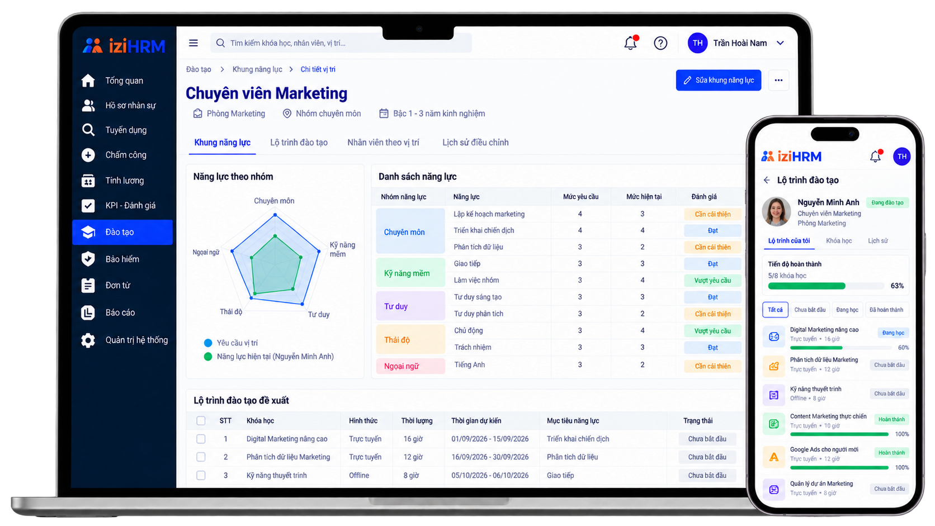Tap the back arrow beside Lộ trình đào tạo

coord(767,180)
